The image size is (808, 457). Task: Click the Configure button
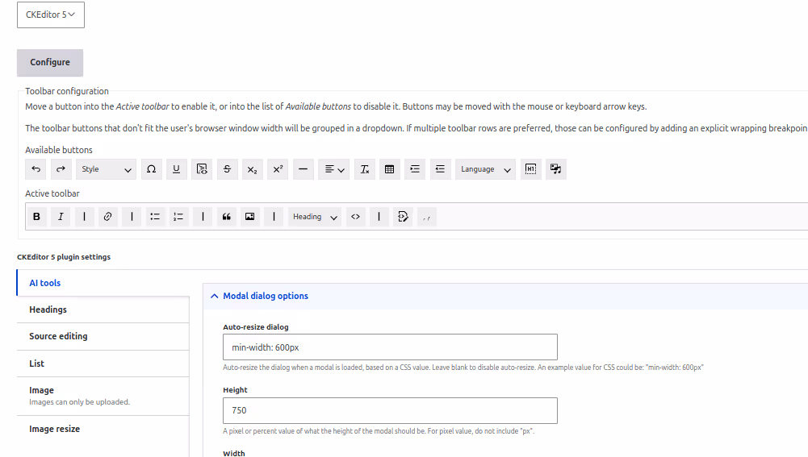point(50,62)
